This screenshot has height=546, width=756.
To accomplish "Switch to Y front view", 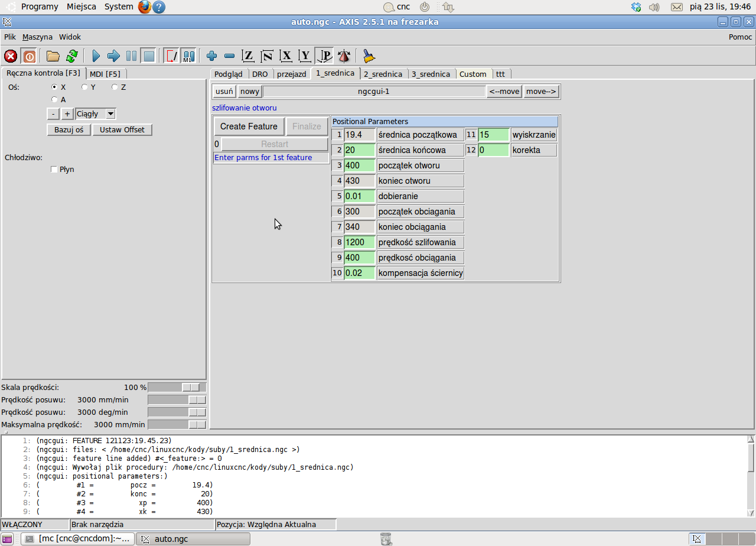I will point(305,56).
